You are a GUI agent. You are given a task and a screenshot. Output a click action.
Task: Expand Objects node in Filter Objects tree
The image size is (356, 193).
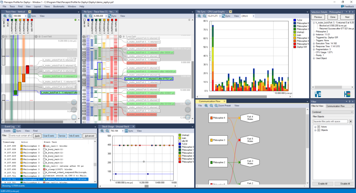click(315, 130)
